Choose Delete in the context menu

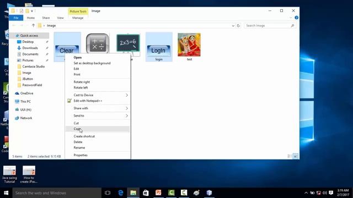[x=98, y=142]
